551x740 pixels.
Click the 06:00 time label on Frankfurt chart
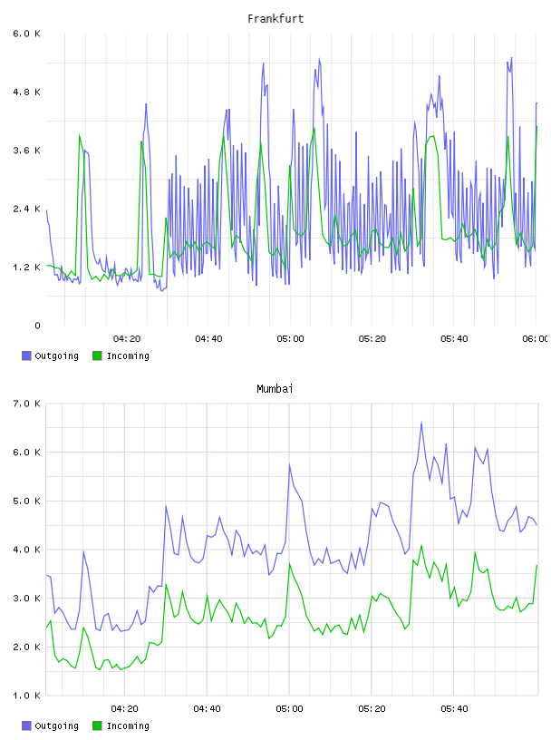coord(535,339)
